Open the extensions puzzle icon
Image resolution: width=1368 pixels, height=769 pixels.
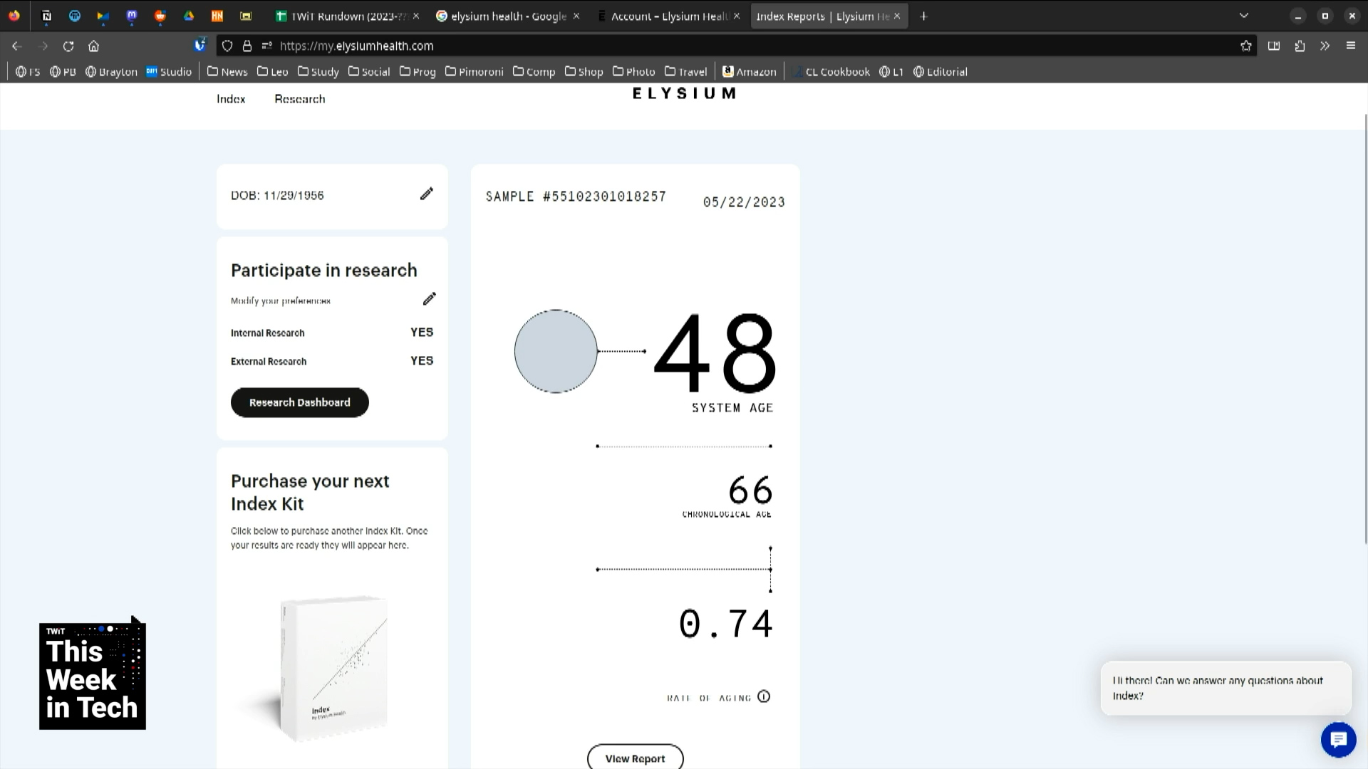tap(1300, 46)
